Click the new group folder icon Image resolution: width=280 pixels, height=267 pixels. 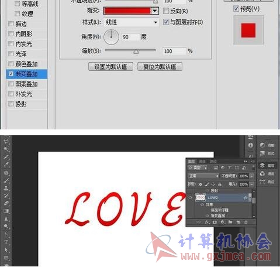pyautogui.click(x=230, y=222)
